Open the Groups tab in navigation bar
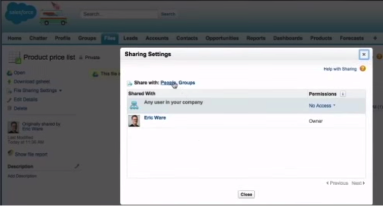This screenshot has width=383, height=206. (87, 38)
